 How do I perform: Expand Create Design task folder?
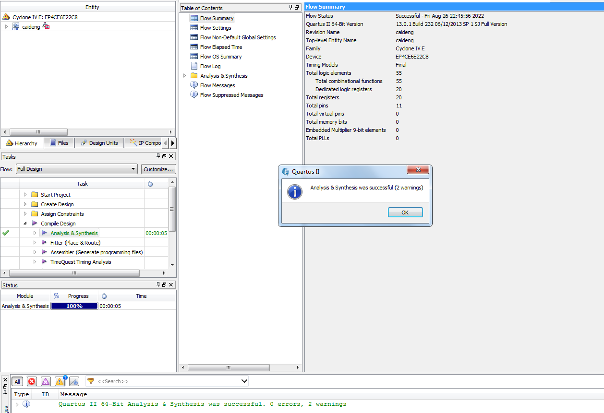point(25,204)
